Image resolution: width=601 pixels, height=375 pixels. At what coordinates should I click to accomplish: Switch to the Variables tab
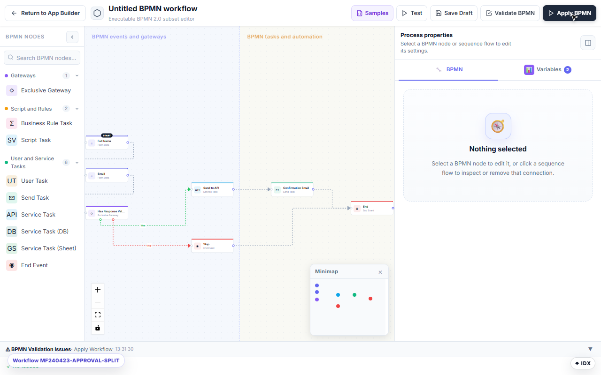pyautogui.click(x=547, y=69)
